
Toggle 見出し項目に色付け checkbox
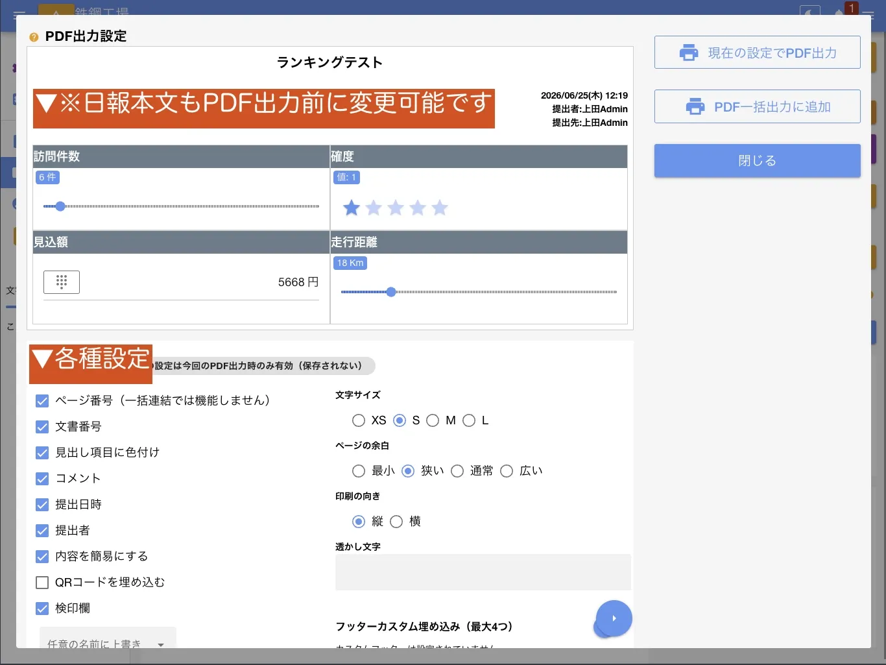(x=42, y=453)
